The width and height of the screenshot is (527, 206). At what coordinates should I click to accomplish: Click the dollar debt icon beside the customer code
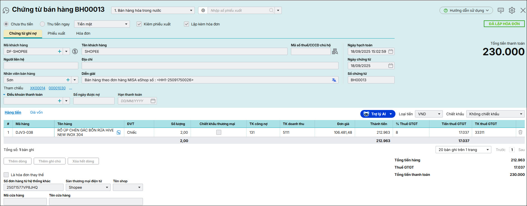tap(75, 51)
